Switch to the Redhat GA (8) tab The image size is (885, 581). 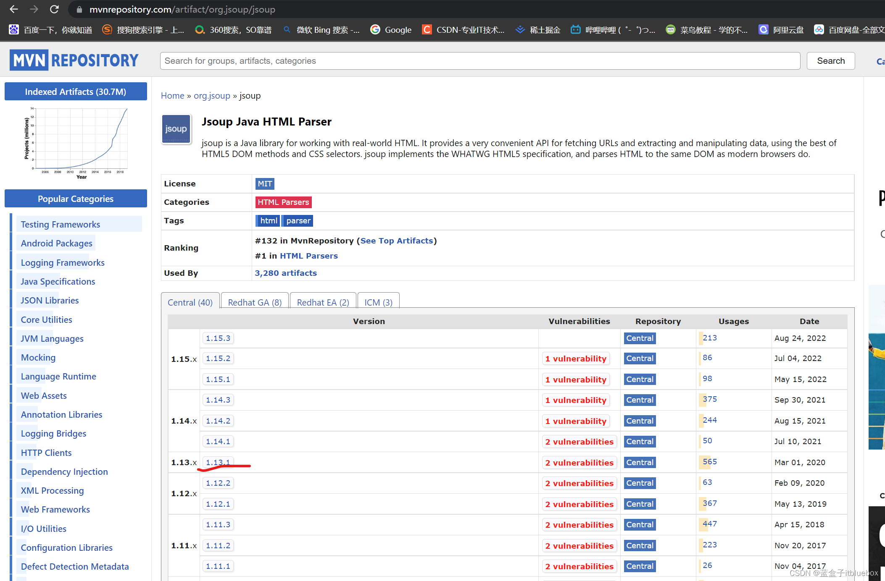(255, 302)
